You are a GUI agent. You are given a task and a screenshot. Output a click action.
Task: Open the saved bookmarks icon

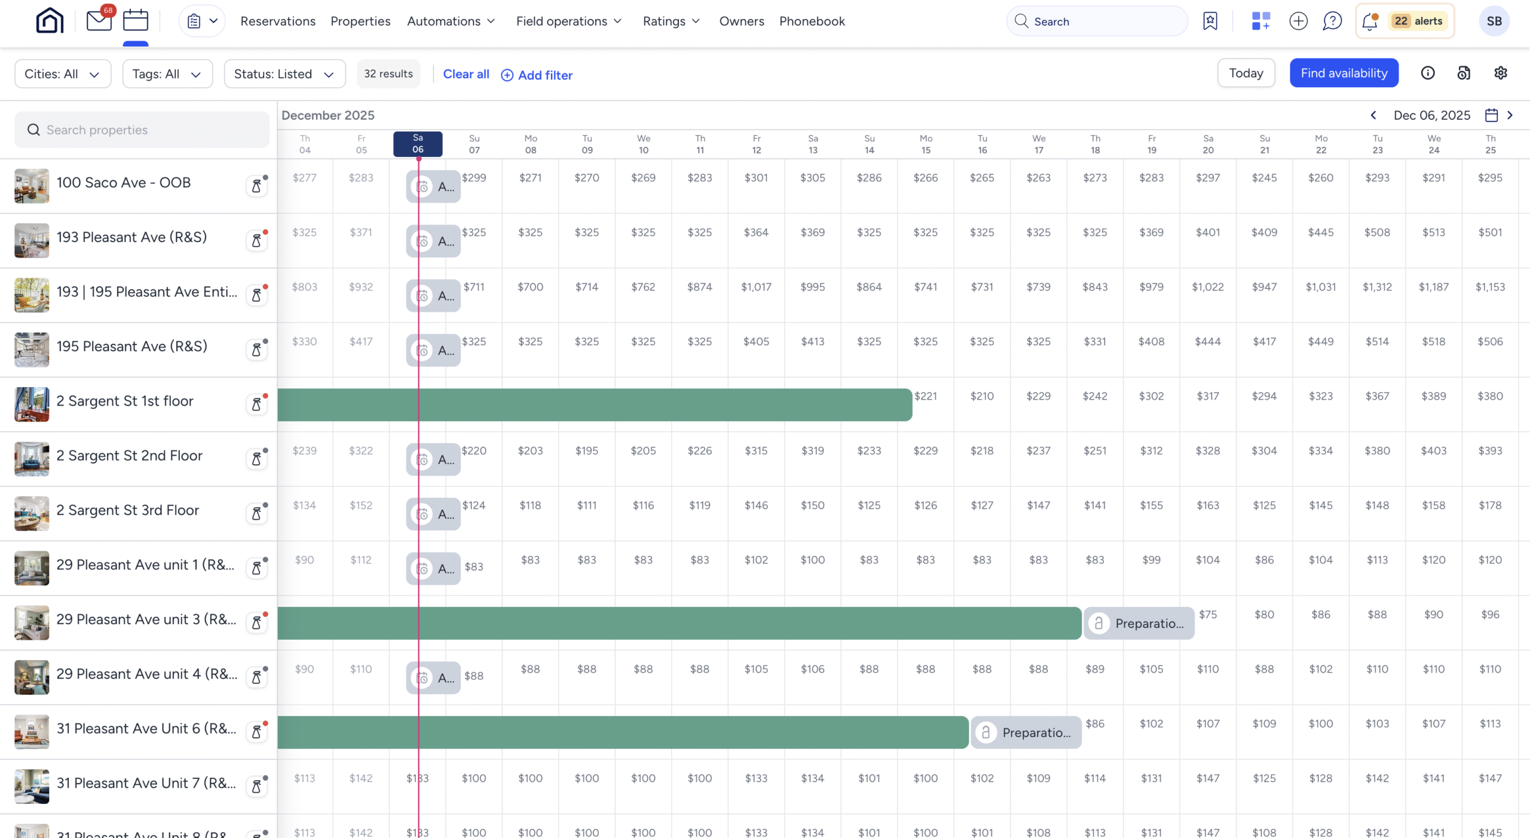tap(1210, 21)
